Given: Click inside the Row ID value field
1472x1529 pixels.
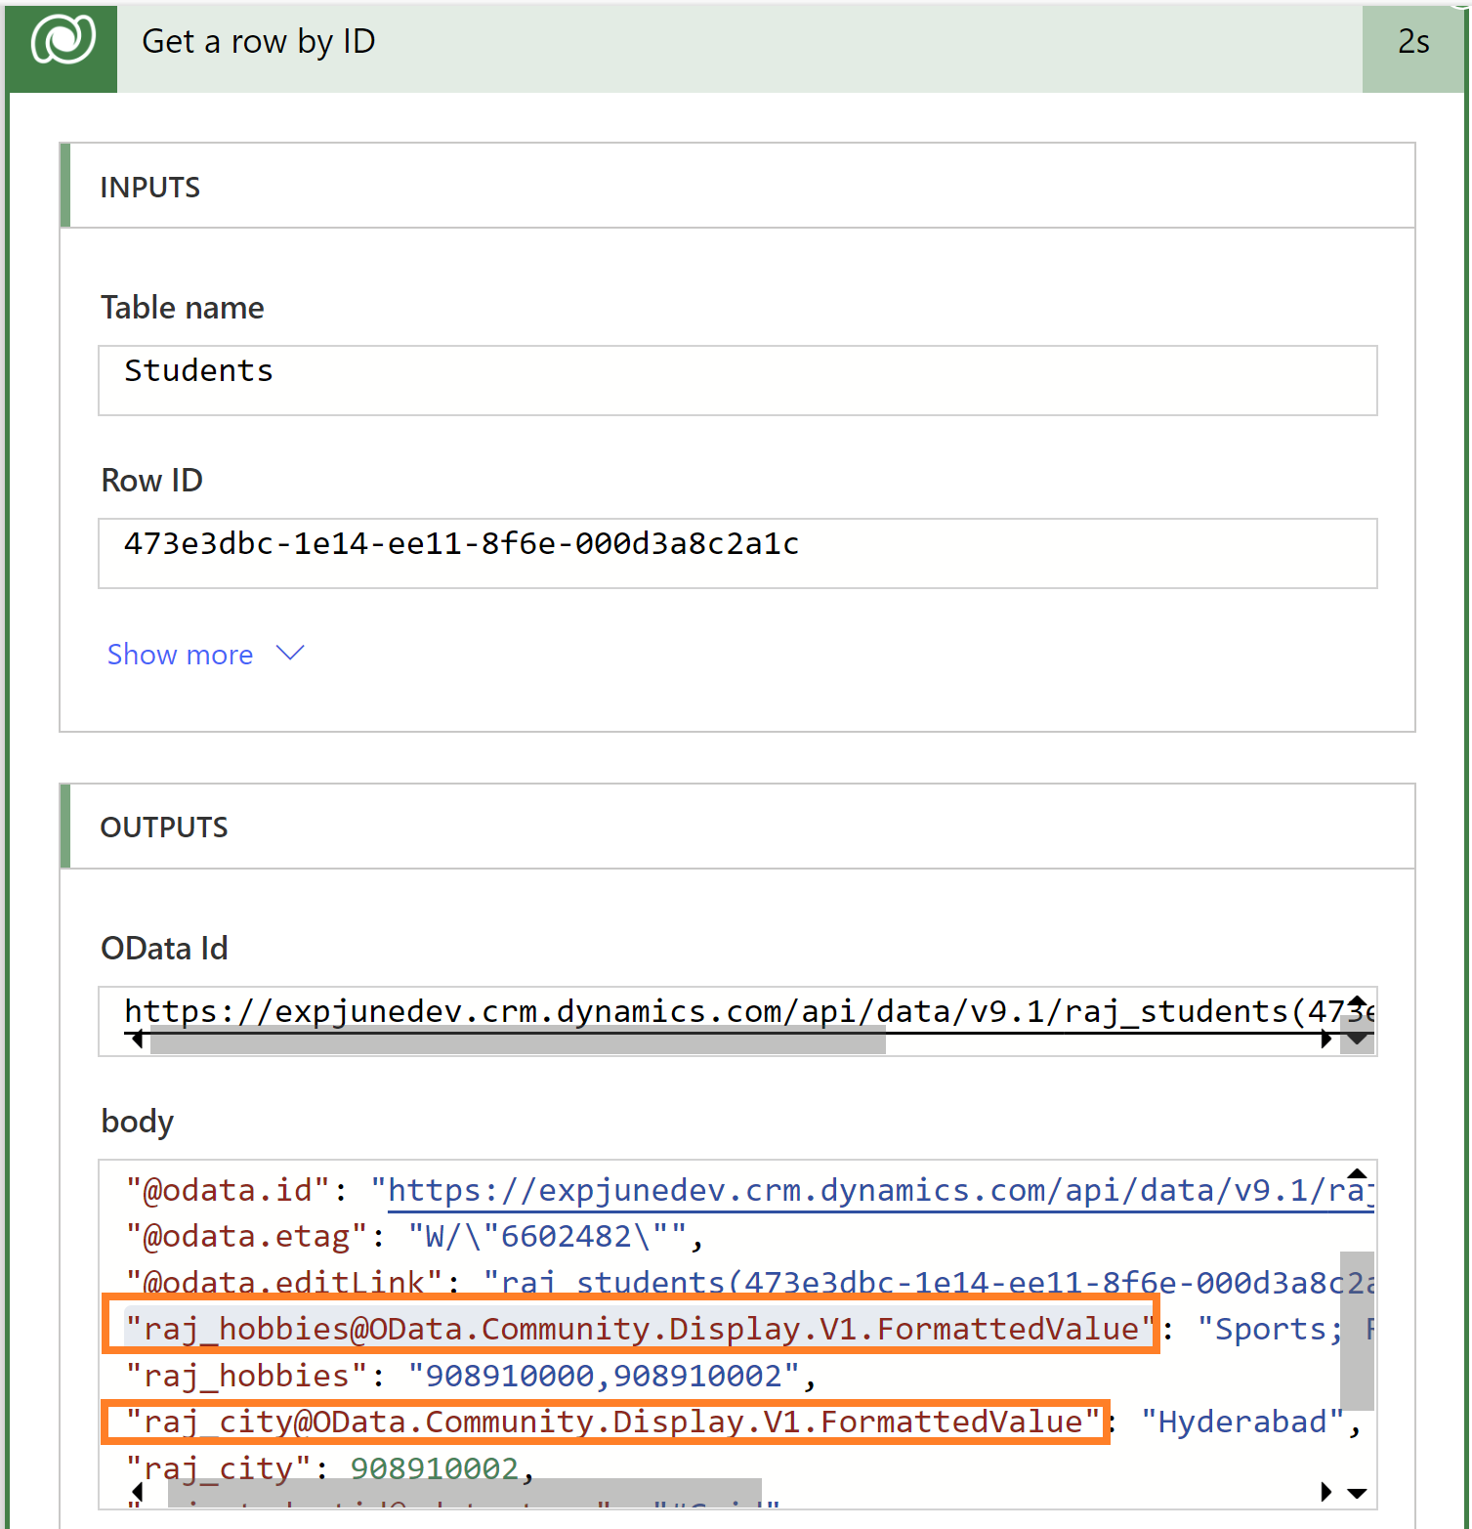Looking at the screenshot, I should point(736,553).
